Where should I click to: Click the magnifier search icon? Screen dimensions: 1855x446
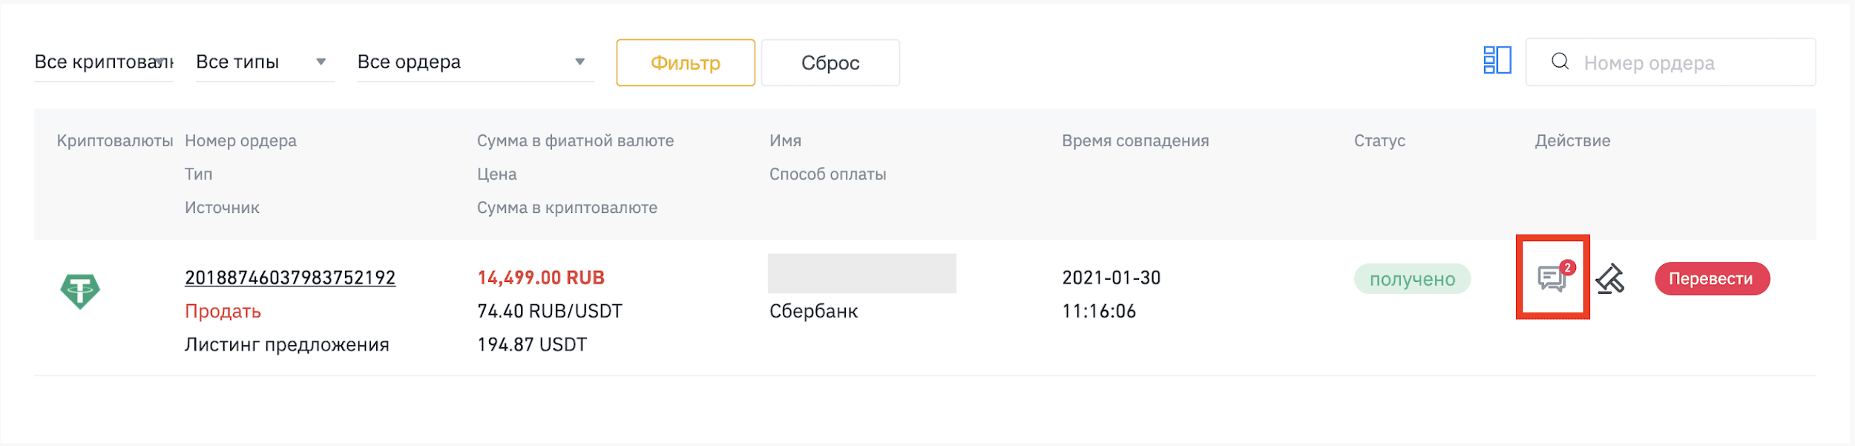click(x=1560, y=62)
